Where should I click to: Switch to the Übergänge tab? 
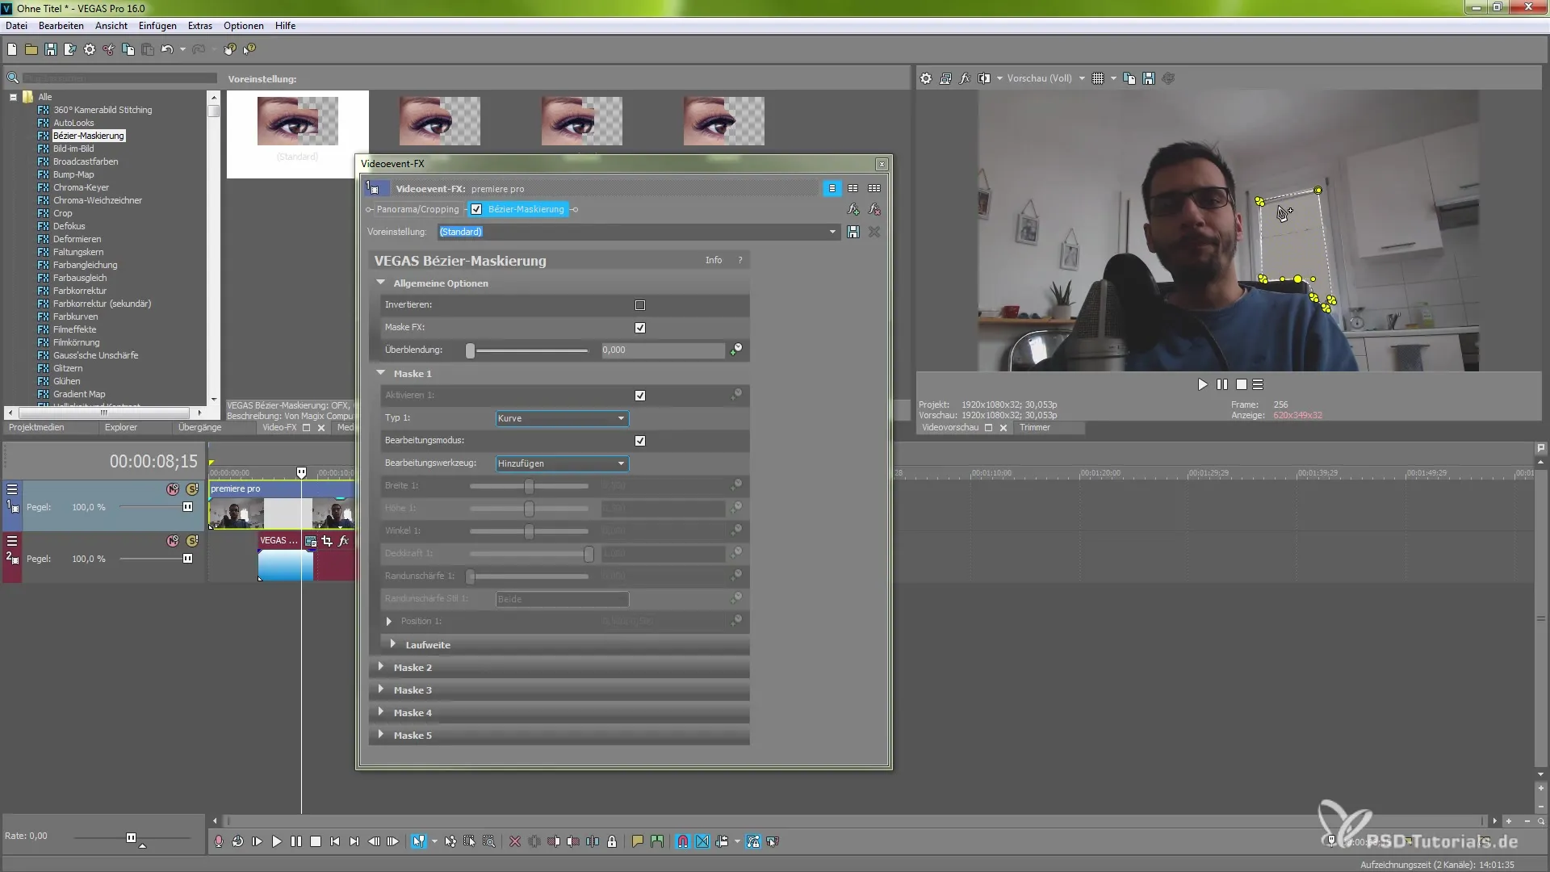click(x=199, y=427)
